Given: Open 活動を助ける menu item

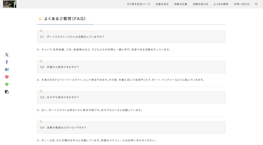Looking at the screenshot, I should click(x=200, y=4).
